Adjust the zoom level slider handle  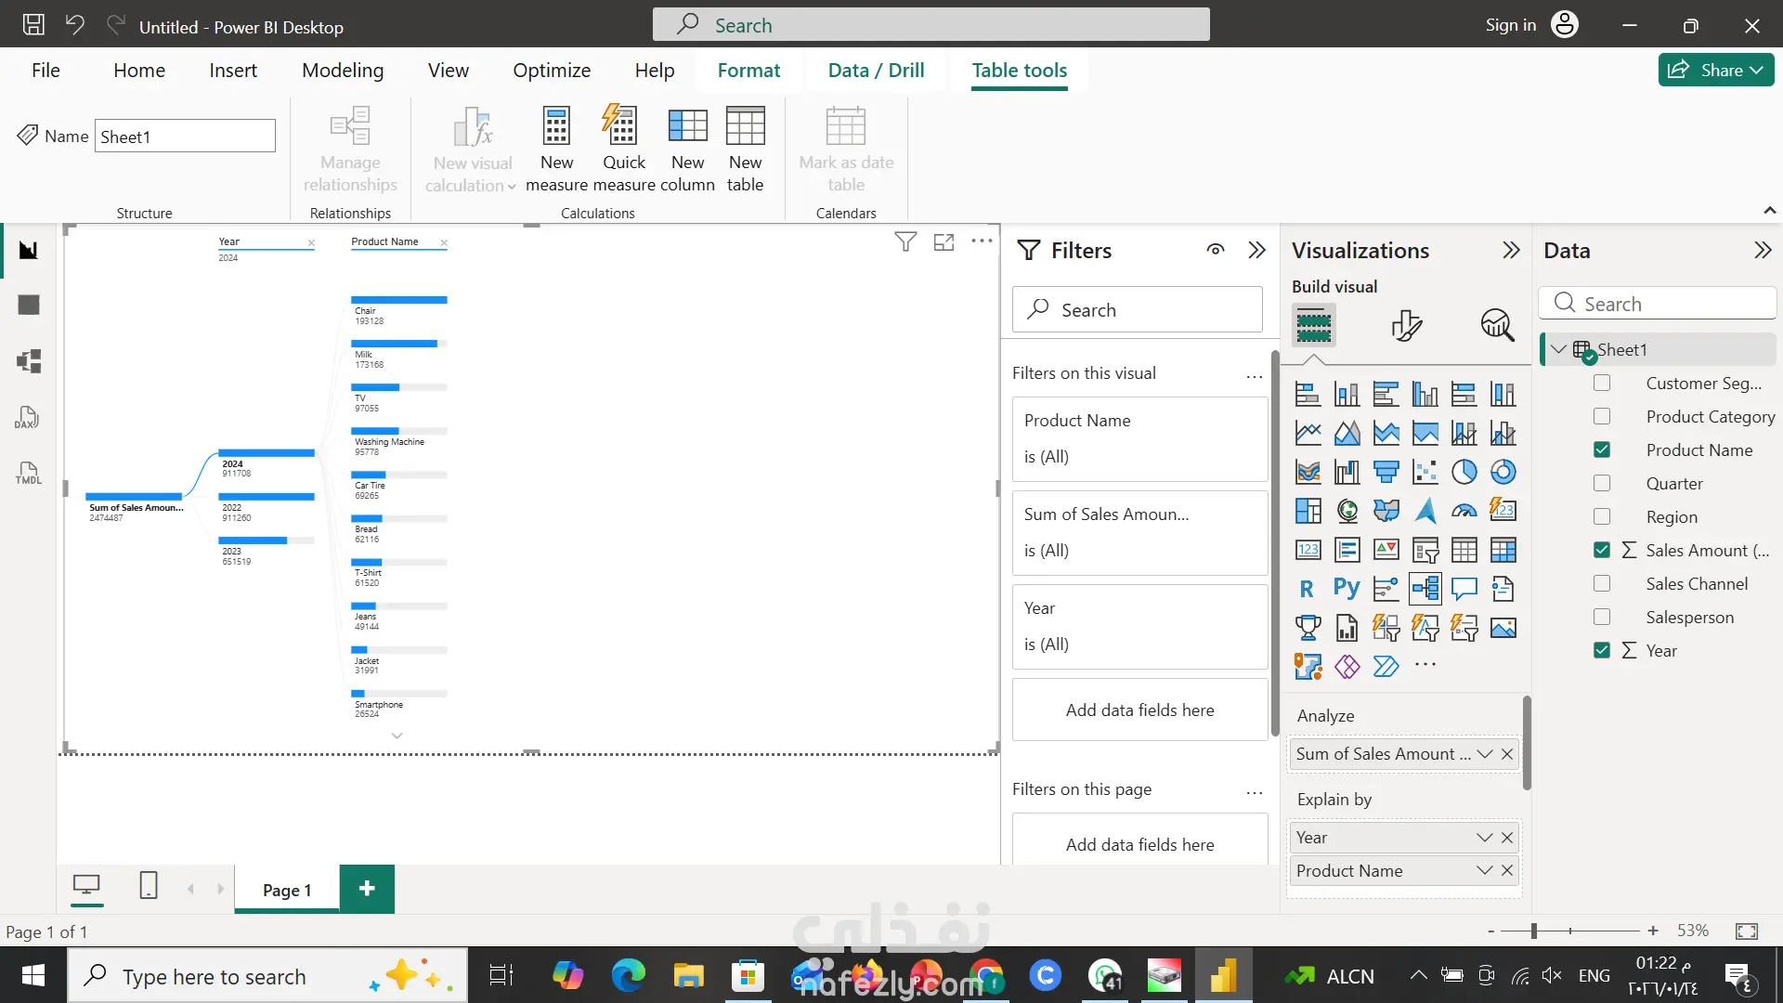[1534, 931]
